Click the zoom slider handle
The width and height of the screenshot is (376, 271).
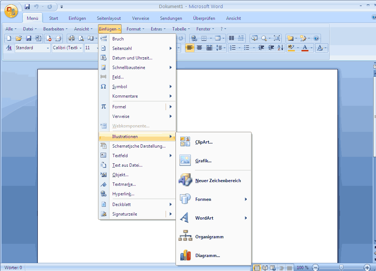coord(341,267)
